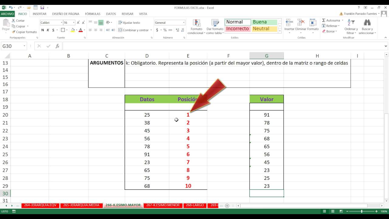
Task: Apply red font color A
Action: [81, 30]
